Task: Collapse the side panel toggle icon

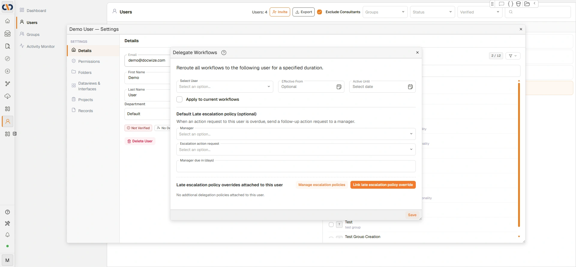Action: [15, 134]
